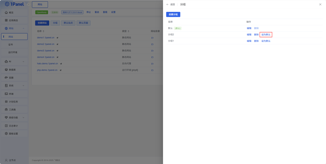Click pin icon next to halo.demo.1panel.cn
Image resolution: width=326 pixels, height=164 pixels.
point(61,64)
